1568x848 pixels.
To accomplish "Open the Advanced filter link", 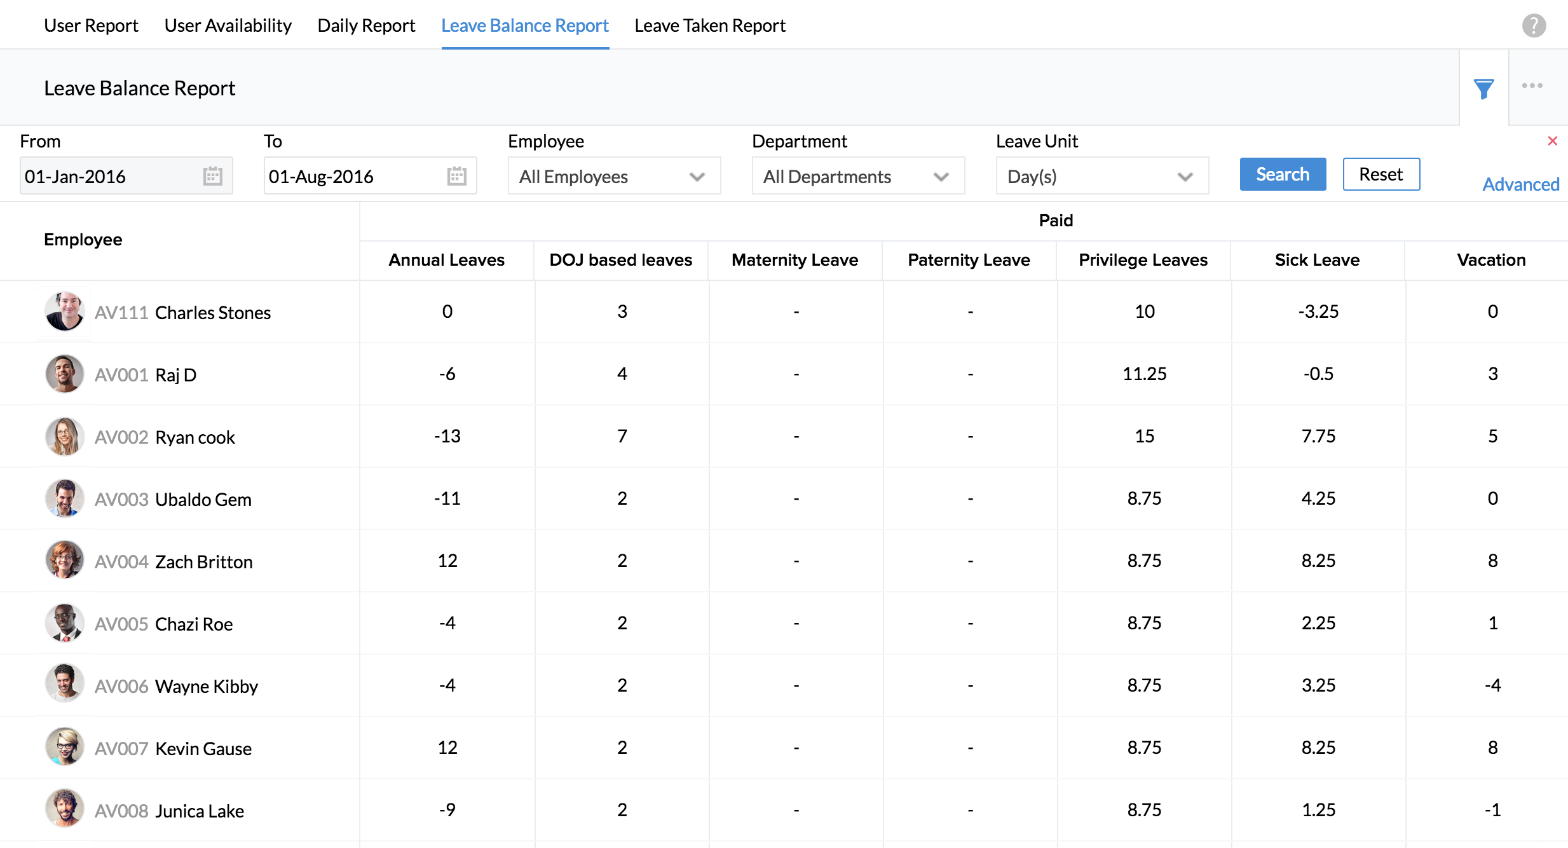I will (x=1520, y=184).
